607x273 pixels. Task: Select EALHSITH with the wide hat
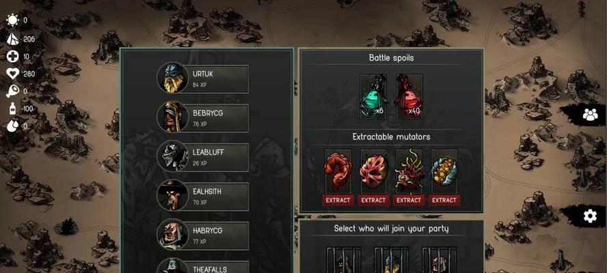pyautogui.click(x=203, y=196)
